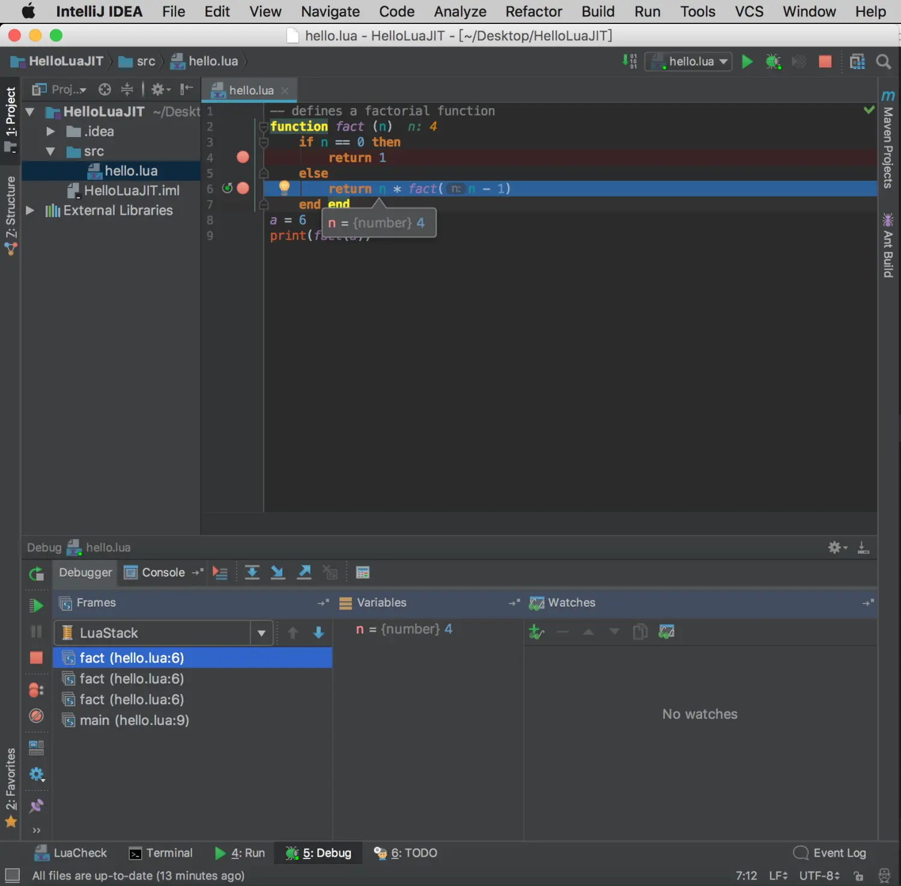
Task: Toggle read-only lock icon in status bar
Action: tap(859, 876)
